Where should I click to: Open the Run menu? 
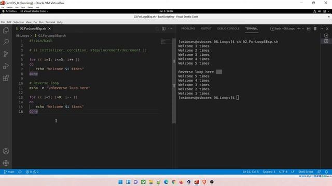coord(41,22)
